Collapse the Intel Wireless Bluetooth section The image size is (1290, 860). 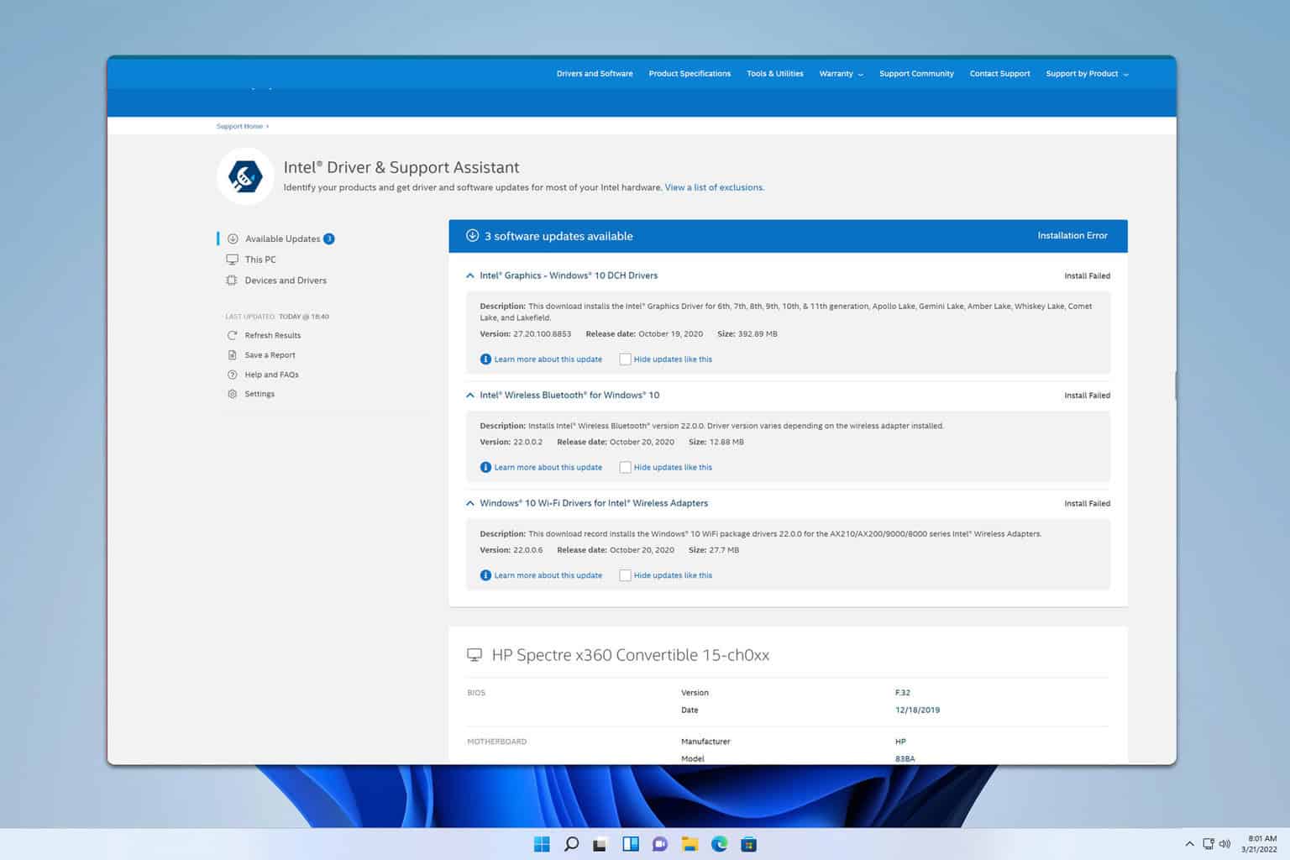[x=470, y=395]
